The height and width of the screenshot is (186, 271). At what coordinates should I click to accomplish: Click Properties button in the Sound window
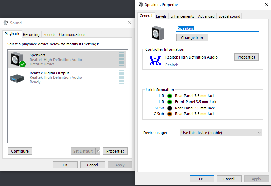tap(115, 151)
